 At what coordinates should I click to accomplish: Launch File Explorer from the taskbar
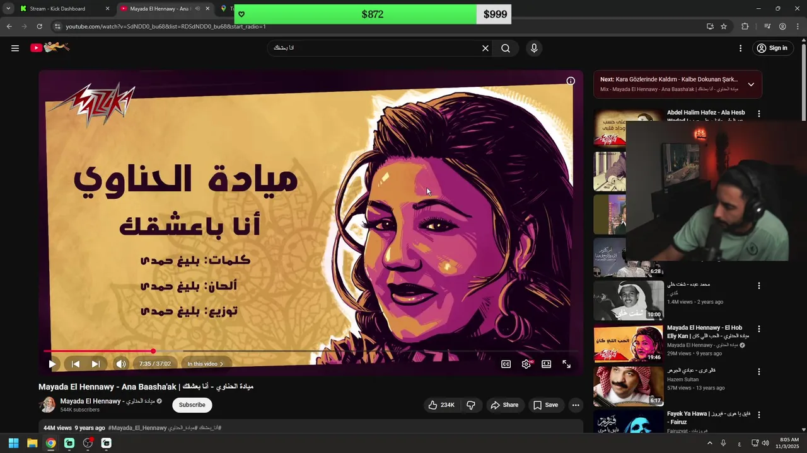pos(32,443)
